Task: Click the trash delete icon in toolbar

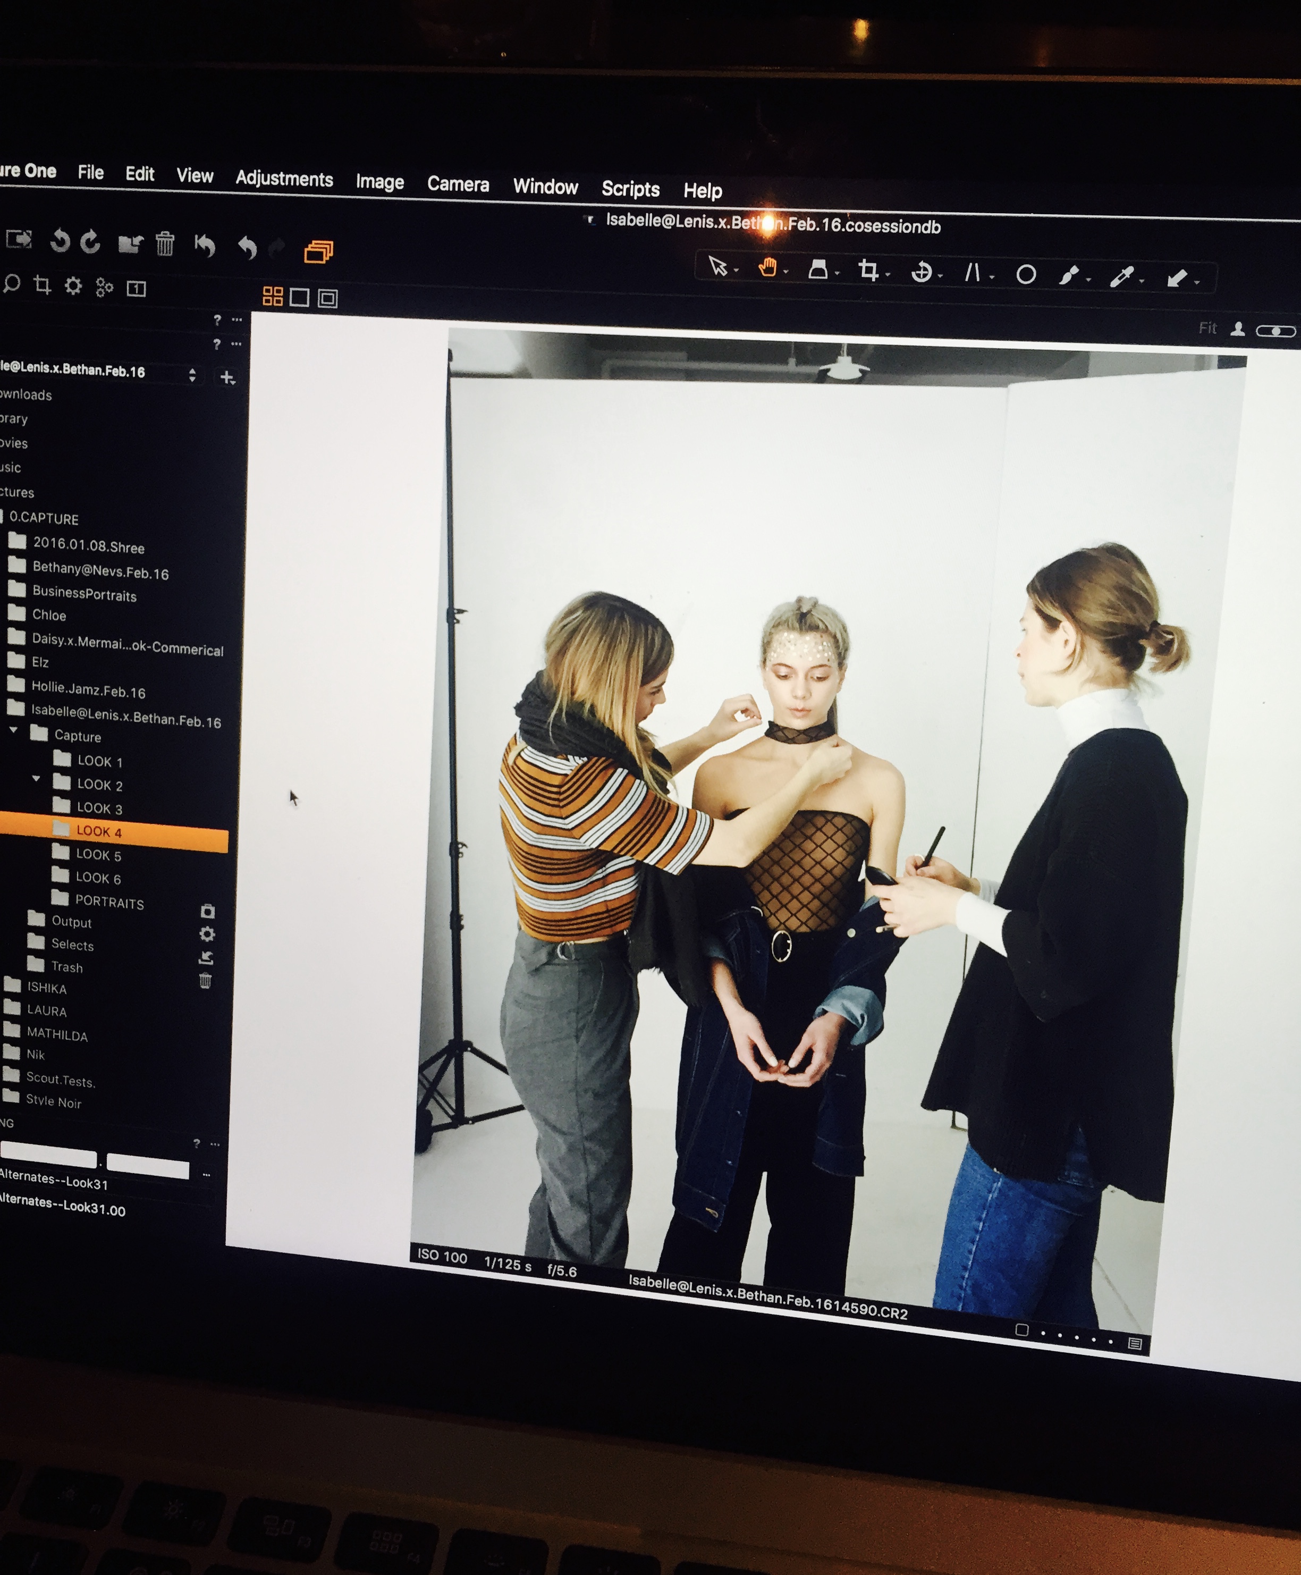Action: click(x=165, y=243)
